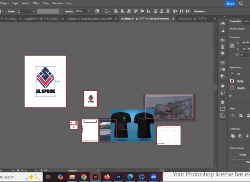Image resolution: width=250 pixels, height=182 pixels.
Task: Click the Transform link in control bar
Action: (x=199, y=11)
